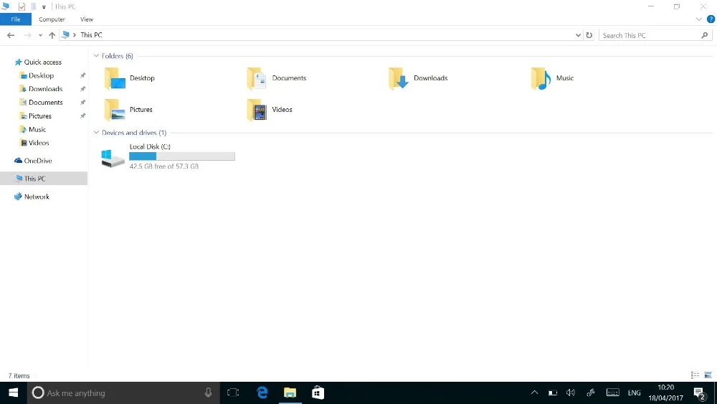
Task: Show hidden system tray icons
Action: 534,393
